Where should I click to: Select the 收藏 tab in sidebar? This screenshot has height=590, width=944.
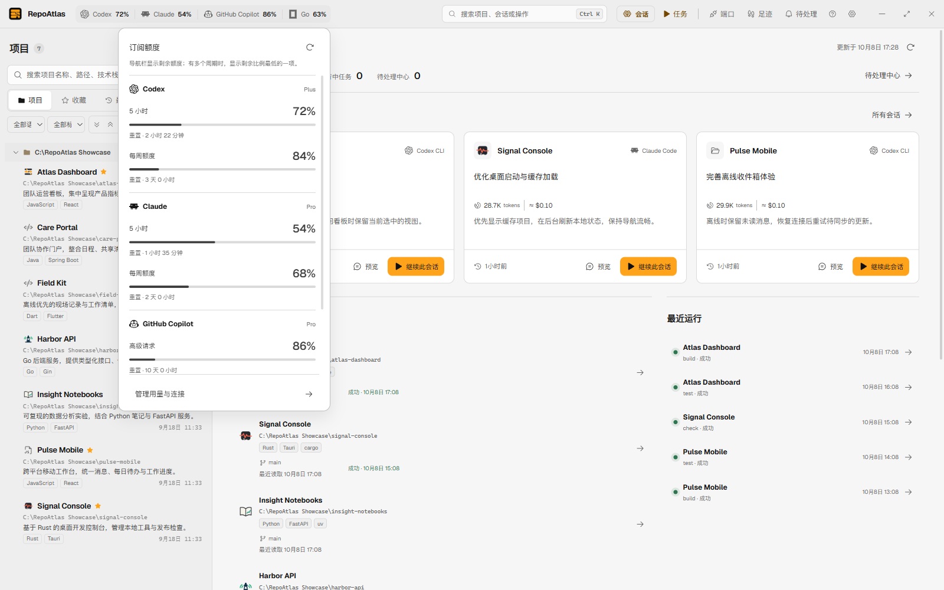(x=74, y=100)
